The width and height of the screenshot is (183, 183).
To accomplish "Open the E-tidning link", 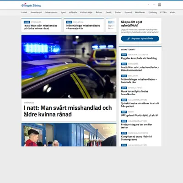I will click(153, 12).
